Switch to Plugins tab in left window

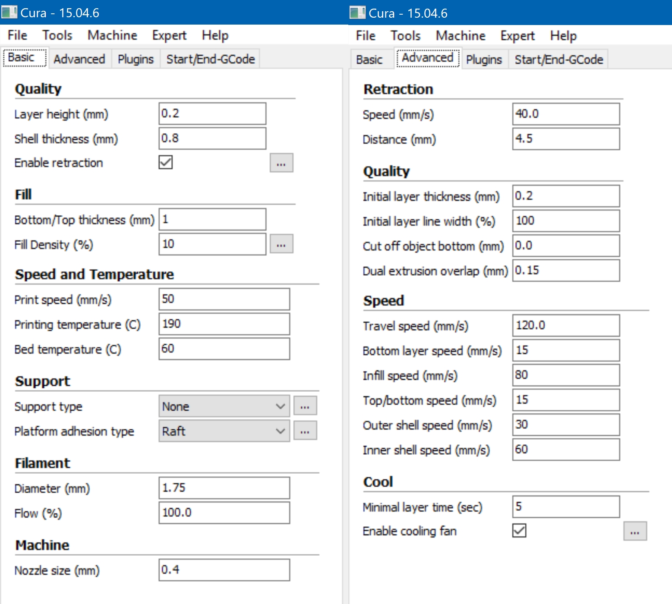[136, 59]
